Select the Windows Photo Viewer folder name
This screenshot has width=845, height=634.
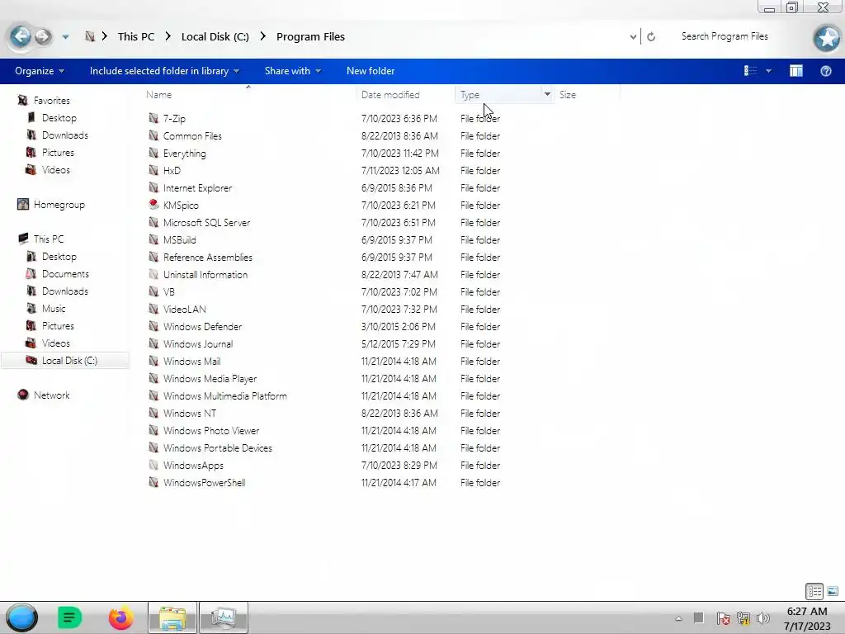click(210, 430)
